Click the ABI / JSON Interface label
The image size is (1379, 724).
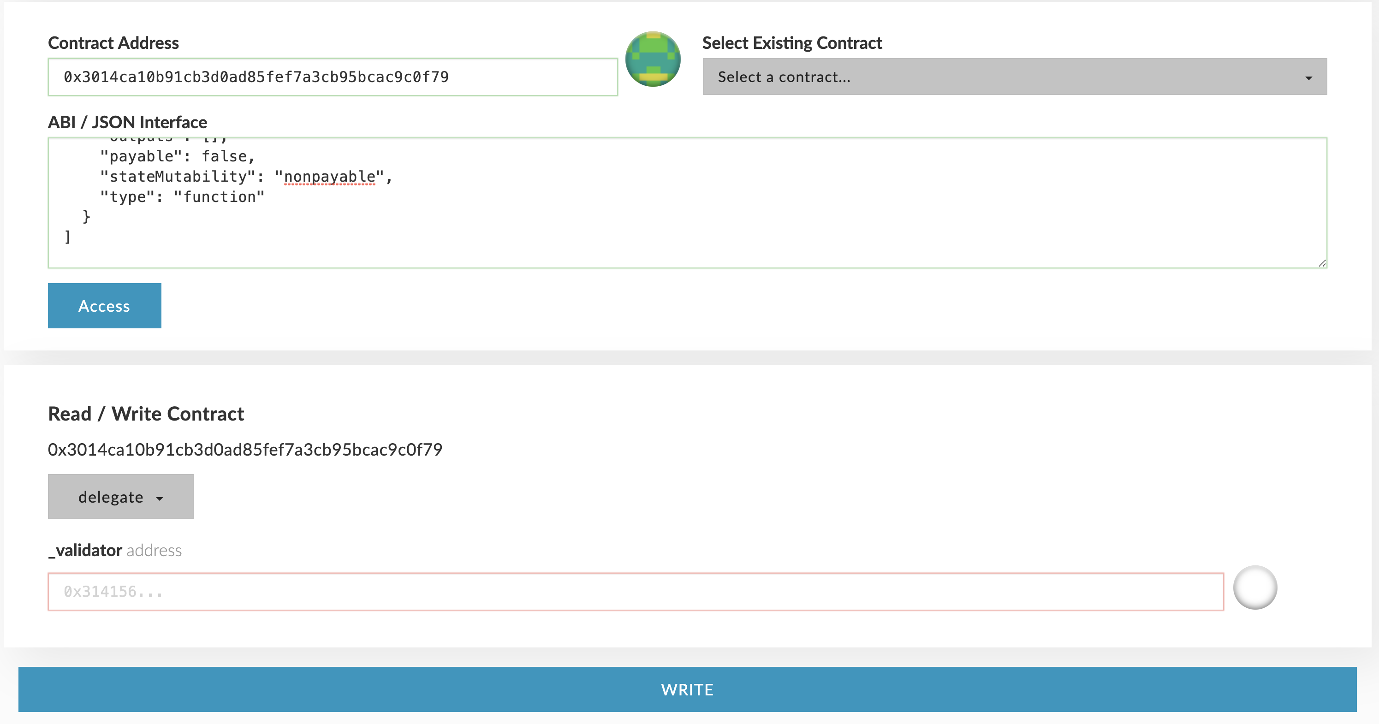tap(127, 122)
